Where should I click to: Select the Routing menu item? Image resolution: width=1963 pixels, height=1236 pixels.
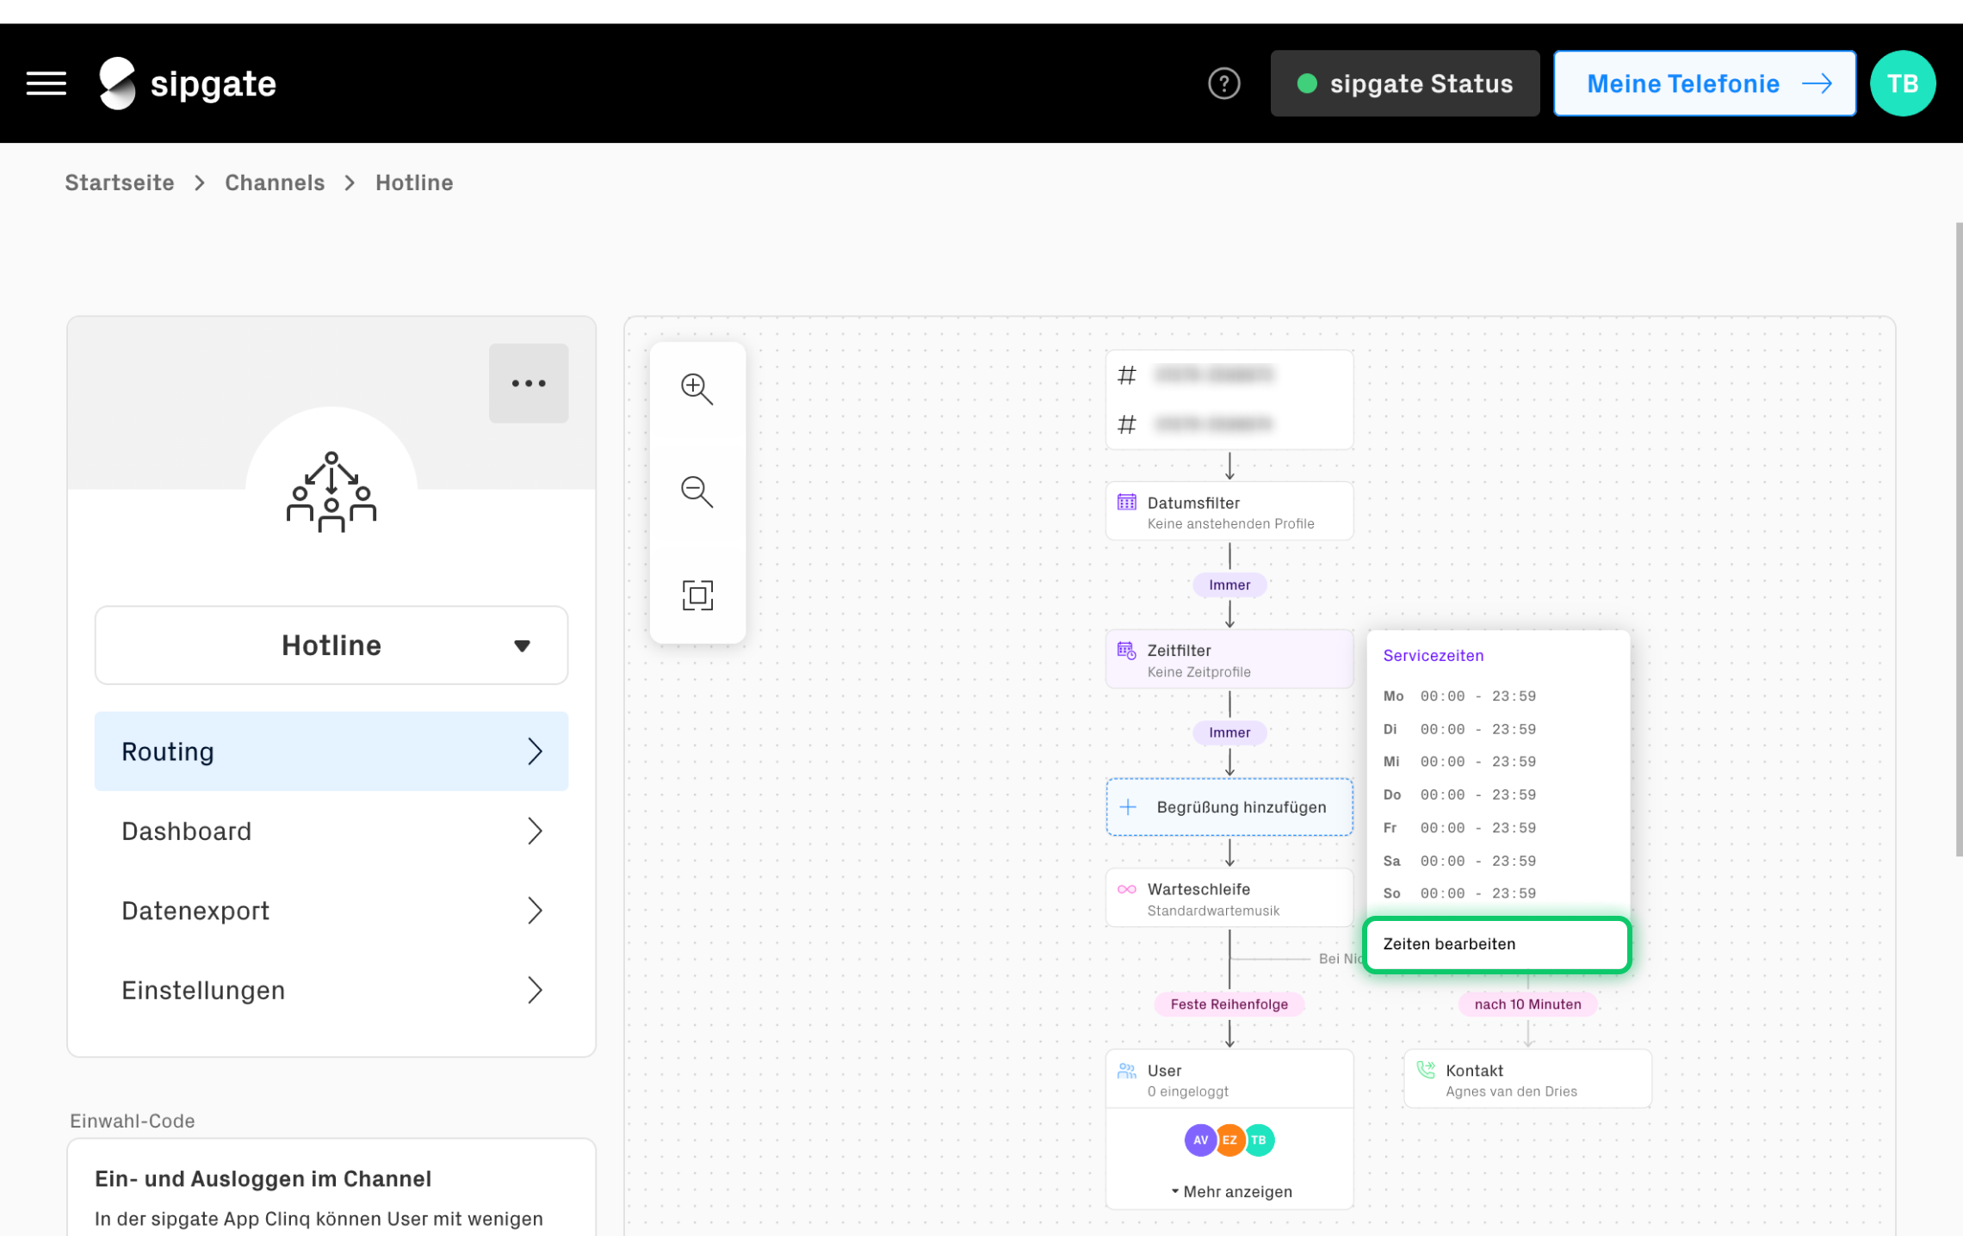pos(331,751)
